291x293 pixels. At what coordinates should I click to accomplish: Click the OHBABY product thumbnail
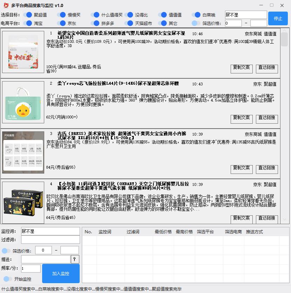coord(22,202)
